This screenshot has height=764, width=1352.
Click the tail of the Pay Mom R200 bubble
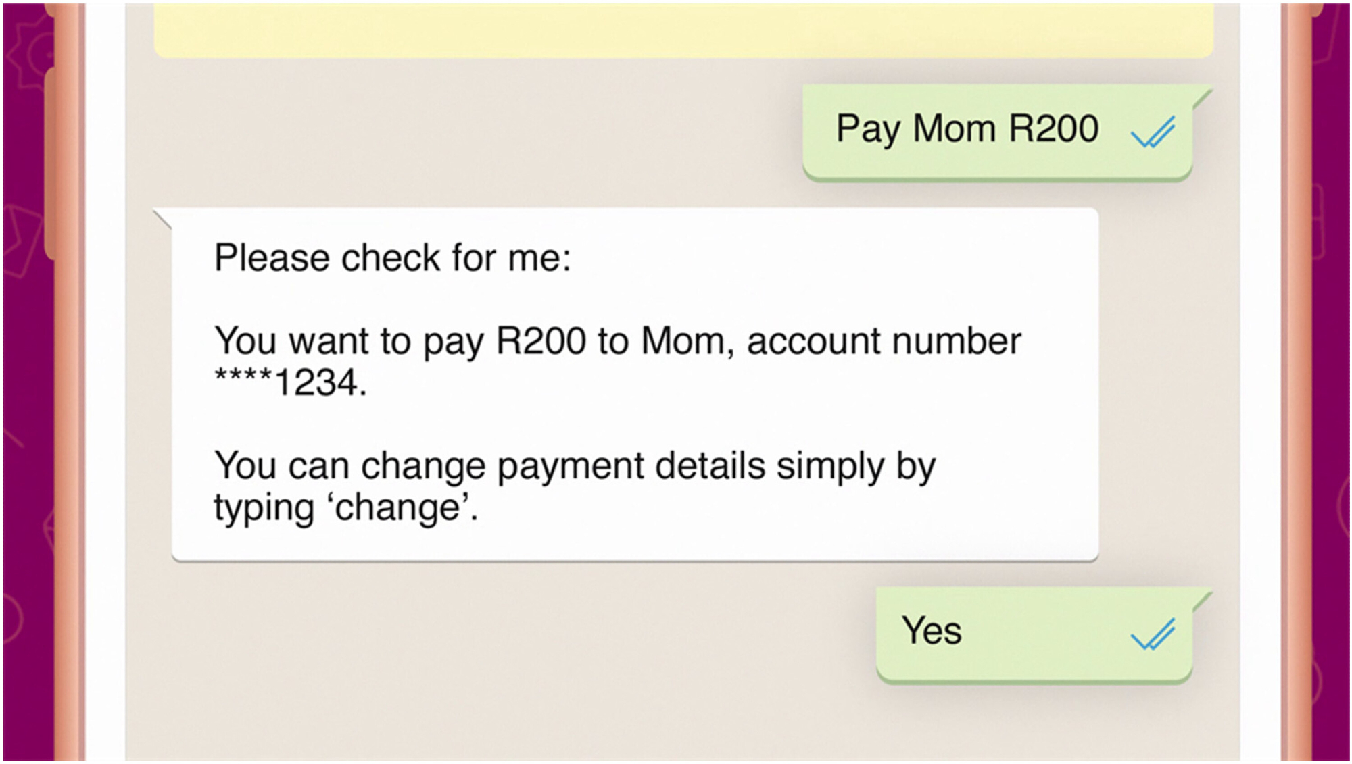pyautogui.click(x=1202, y=97)
